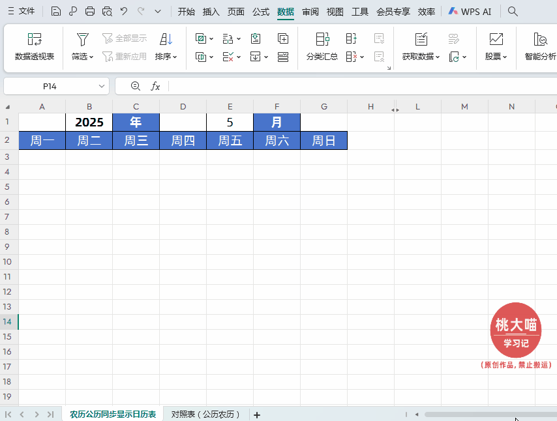This screenshot has height=421, width=557.
Task: Click the + button to add a new sheet
Action: tap(256, 414)
